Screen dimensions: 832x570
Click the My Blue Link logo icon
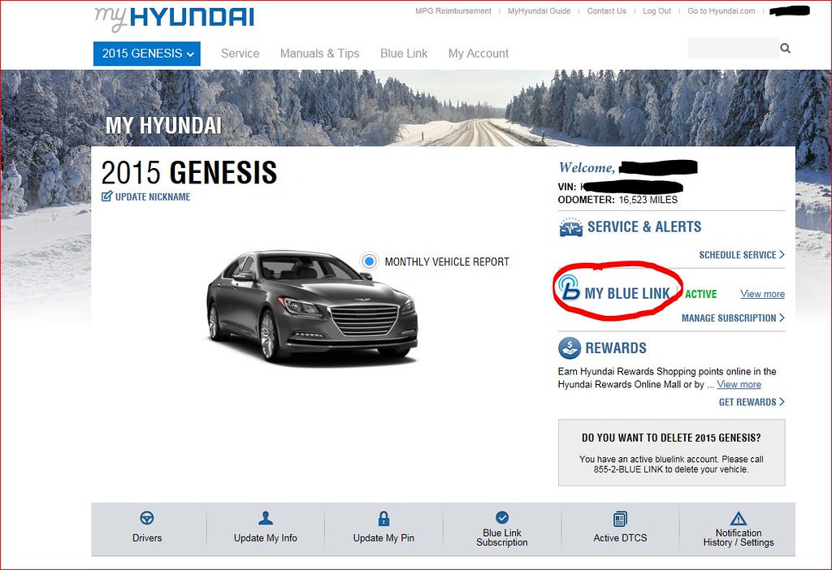(x=570, y=288)
